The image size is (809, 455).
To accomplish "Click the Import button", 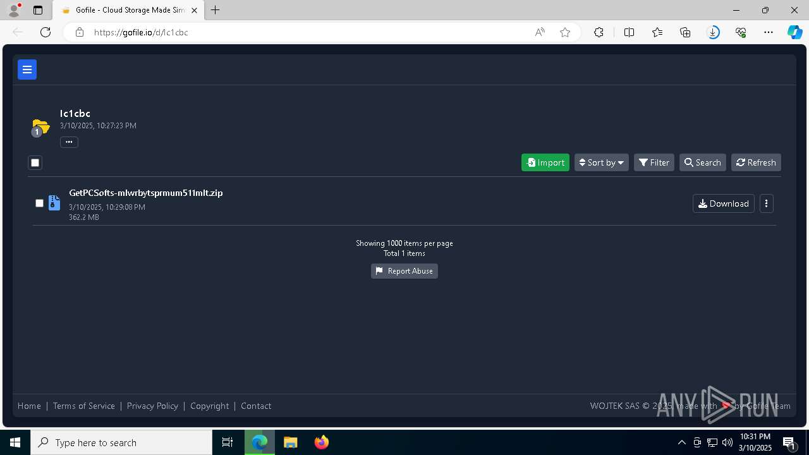I will pos(545,162).
